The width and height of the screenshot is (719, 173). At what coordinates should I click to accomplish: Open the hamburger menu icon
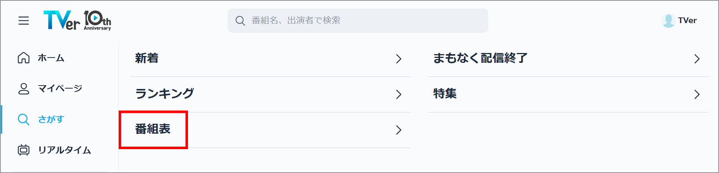click(23, 20)
